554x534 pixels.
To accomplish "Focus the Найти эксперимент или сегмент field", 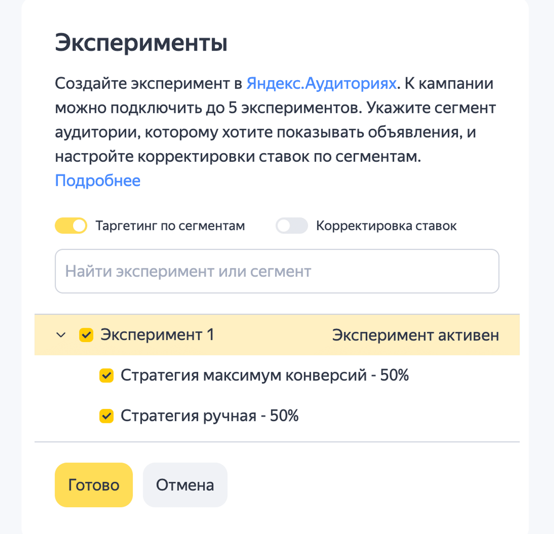I will click(277, 271).
